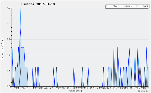Click the x-axis label '1 h'
The width and height of the screenshot is (151, 93).
[17, 88]
